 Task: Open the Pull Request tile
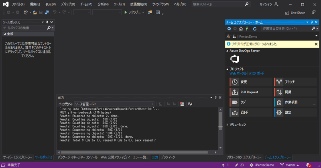251,92
